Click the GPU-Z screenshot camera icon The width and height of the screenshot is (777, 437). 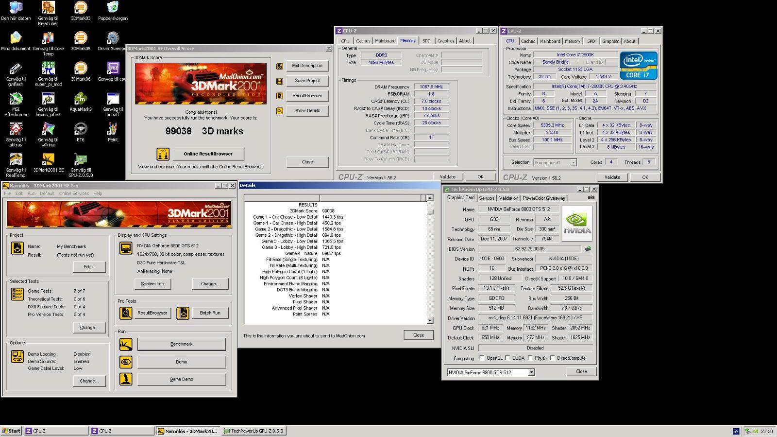[x=591, y=197]
